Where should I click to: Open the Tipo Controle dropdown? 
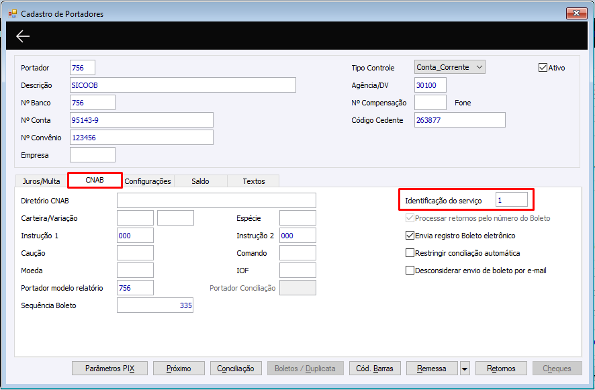(x=450, y=67)
